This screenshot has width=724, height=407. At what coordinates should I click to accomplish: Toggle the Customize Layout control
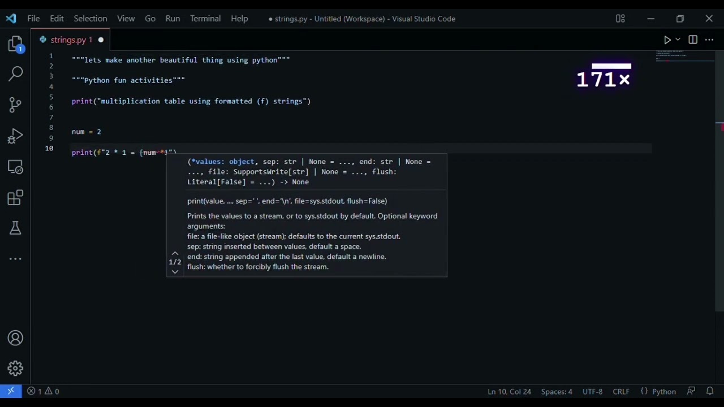(x=620, y=19)
